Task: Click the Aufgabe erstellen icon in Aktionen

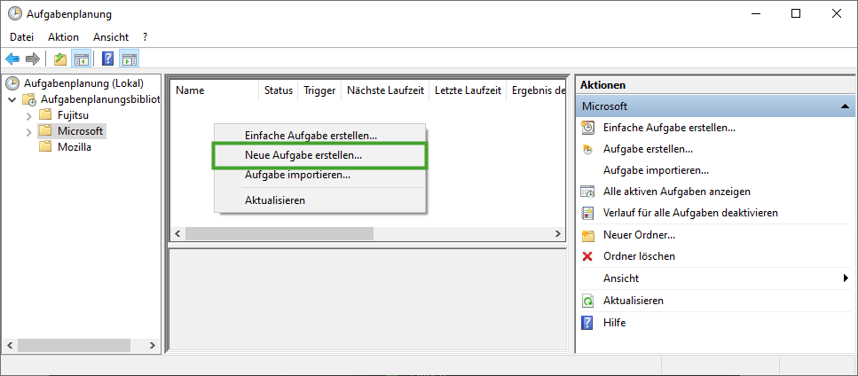Action: (587, 149)
